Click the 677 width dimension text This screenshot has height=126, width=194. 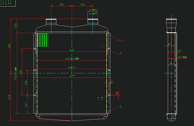[x=72, y=76]
